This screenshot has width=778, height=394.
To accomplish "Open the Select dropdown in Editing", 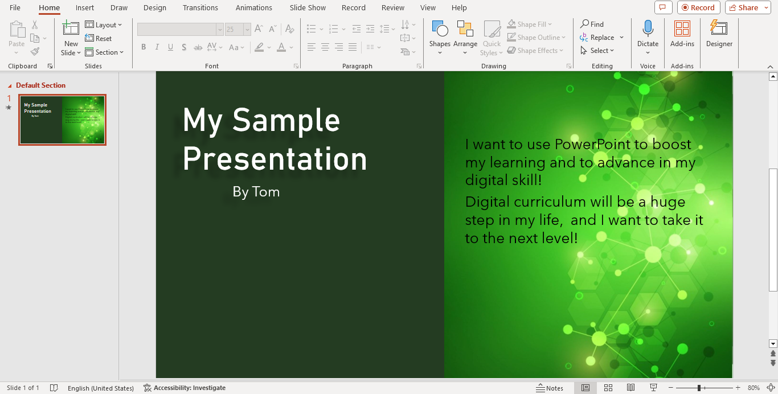I will [597, 50].
